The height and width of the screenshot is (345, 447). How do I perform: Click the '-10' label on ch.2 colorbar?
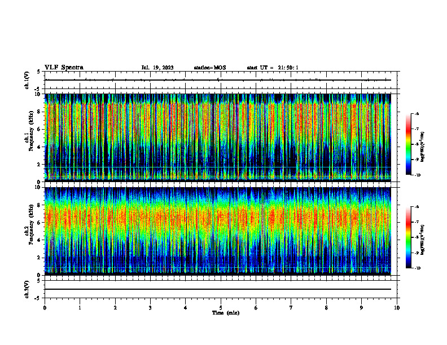pyautogui.click(x=417, y=268)
